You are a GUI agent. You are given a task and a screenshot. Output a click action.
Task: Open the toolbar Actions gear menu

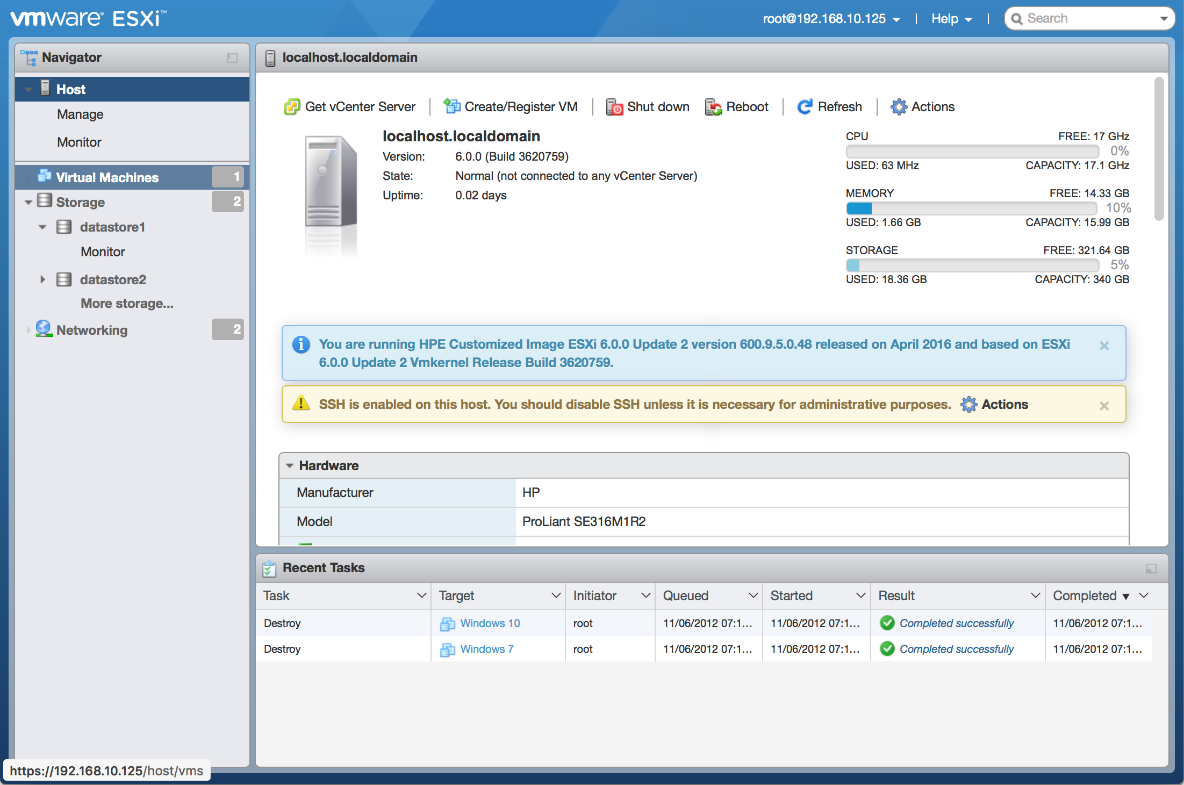point(922,107)
